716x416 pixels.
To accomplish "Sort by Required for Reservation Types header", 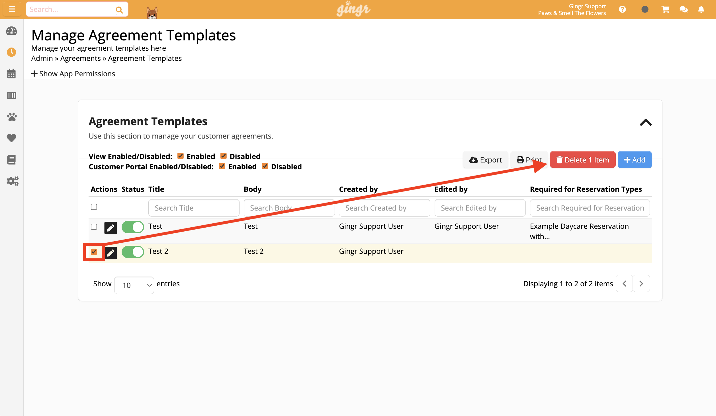I will click(586, 189).
